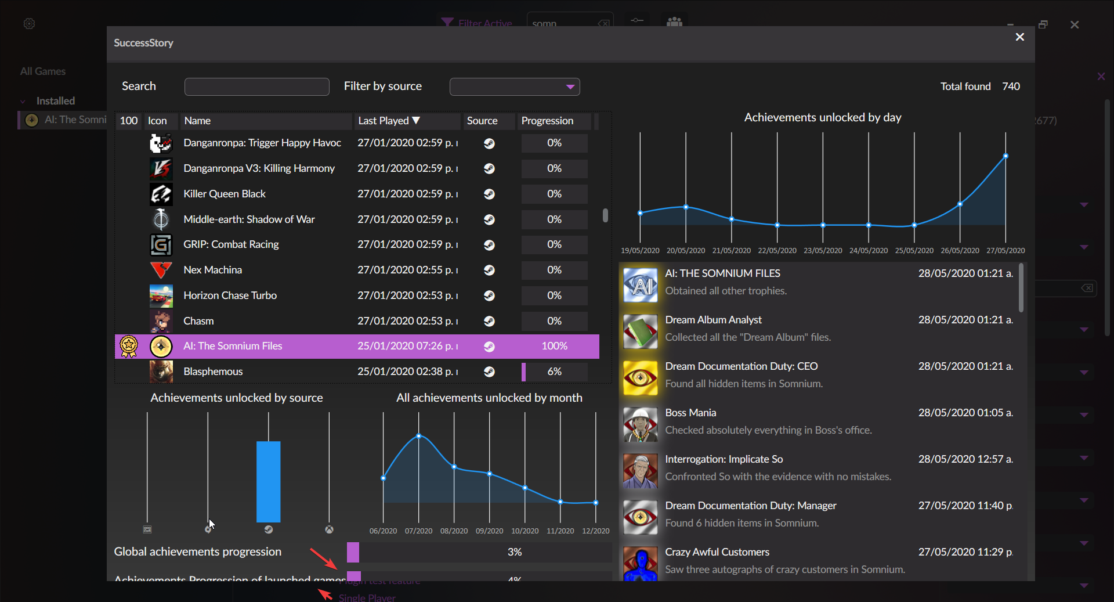
Task: Click the Origin icon on the source chart axis
Action: pos(209,529)
